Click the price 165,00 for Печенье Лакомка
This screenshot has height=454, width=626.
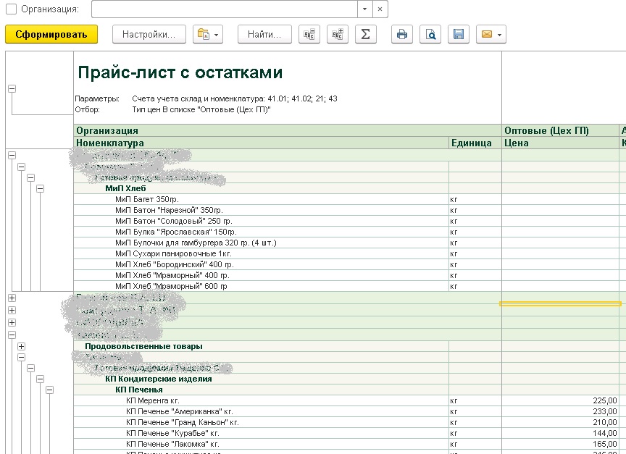[x=605, y=444]
